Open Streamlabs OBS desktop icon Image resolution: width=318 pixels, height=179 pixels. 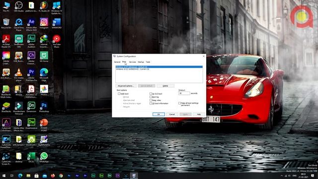coord(19,41)
